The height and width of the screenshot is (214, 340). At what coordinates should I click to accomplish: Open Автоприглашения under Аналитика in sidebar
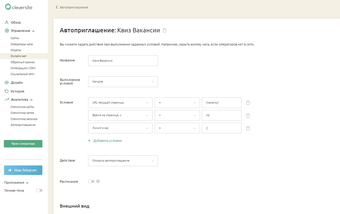23,125
